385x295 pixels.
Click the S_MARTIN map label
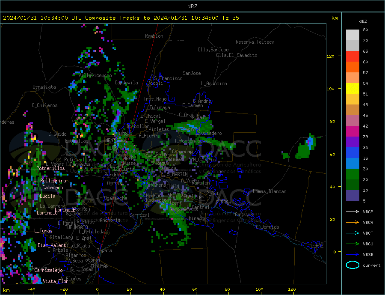pyautogui.click(x=177, y=174)
